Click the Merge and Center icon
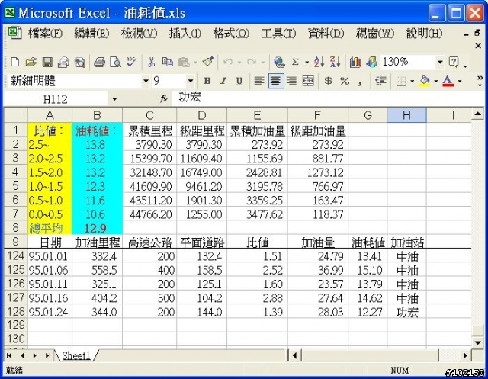This screenshot has width=488, height=379. coord(308,81)
